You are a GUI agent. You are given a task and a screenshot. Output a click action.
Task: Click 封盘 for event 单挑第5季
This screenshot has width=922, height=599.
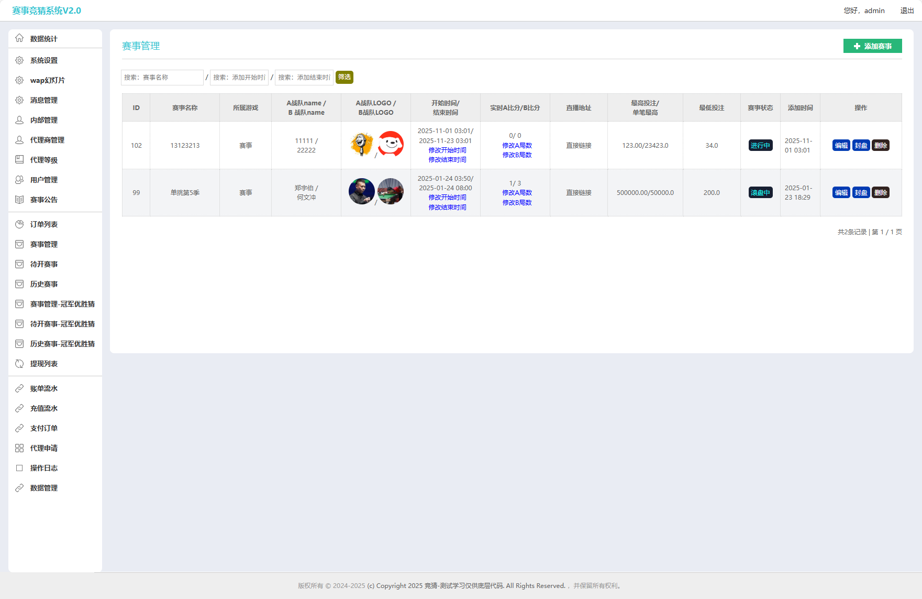[x=861, y=193]
